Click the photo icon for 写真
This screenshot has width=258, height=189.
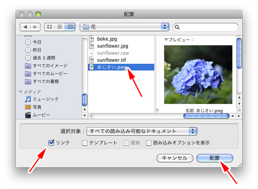[x=28, y=107]
